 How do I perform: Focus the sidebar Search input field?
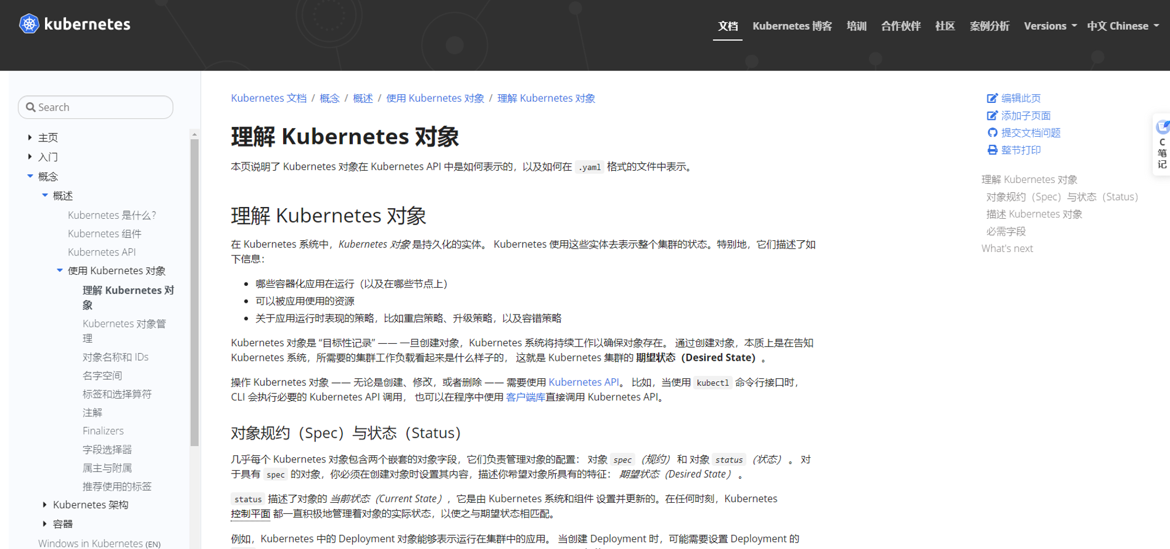pyautogui.click(x=96, y=108)
